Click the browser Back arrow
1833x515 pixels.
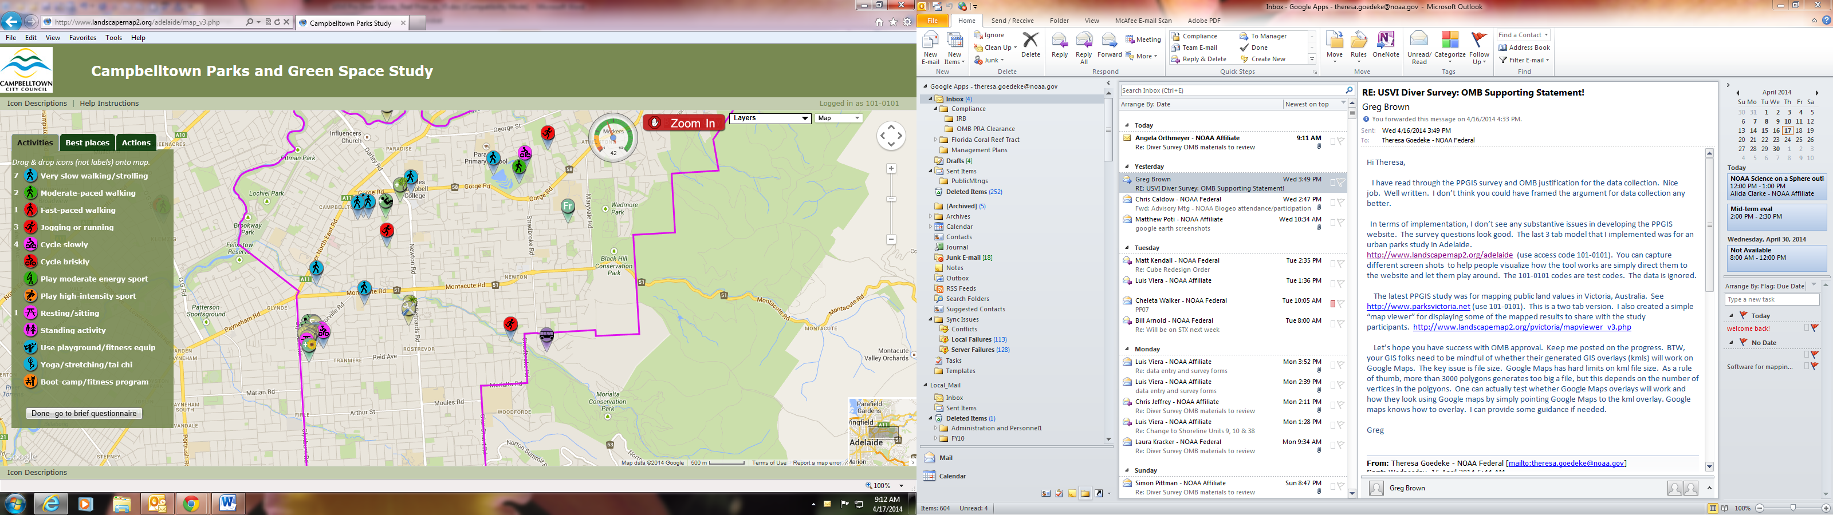(11, 21)
